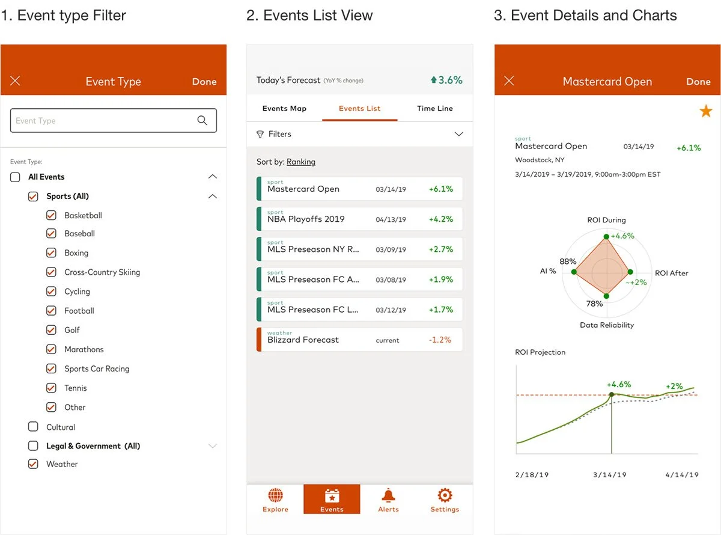Enable the Cultural events checkbox
The image size is (721, 535).
pos(33,426)
